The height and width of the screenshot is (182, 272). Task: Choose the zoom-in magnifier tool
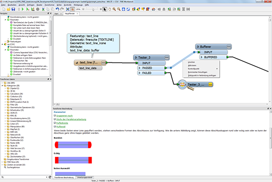[x=114, y=9]
